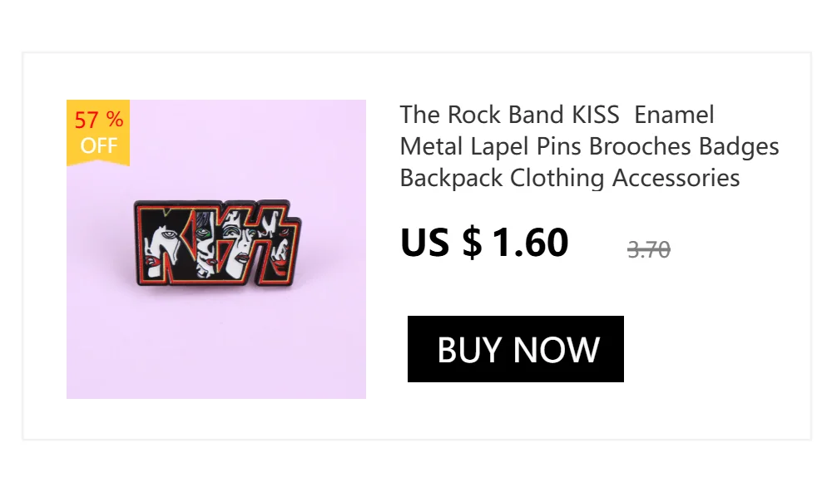Click the '1.60' price amount
832x482 pixels.
pyautogui.click(x=531, y=243)
